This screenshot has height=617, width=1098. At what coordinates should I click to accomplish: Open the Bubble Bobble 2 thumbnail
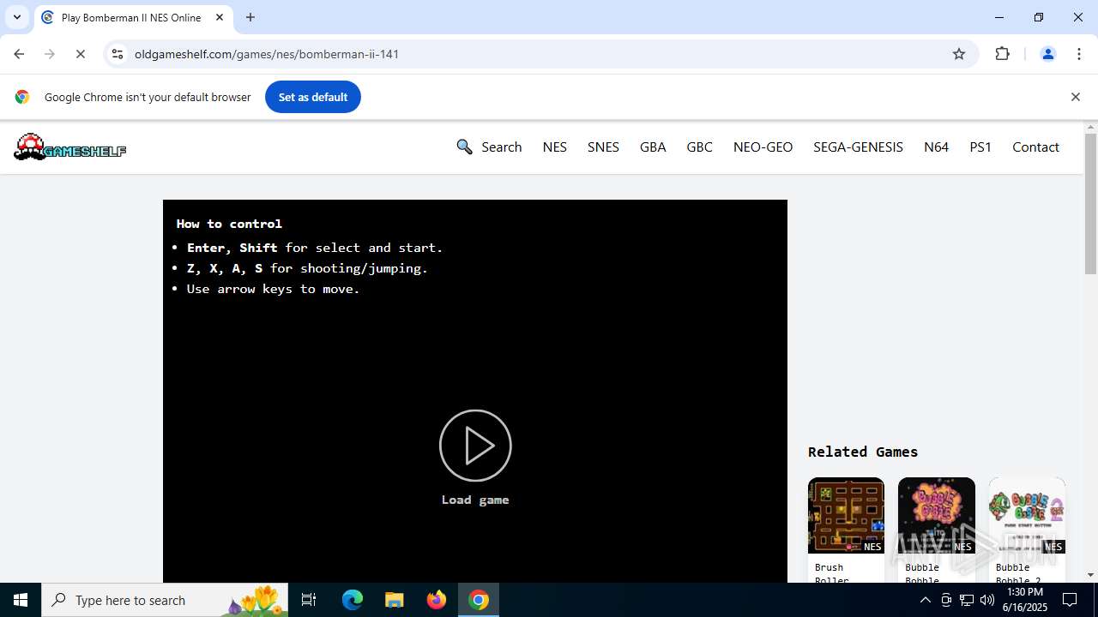[x=1027, y=516]
